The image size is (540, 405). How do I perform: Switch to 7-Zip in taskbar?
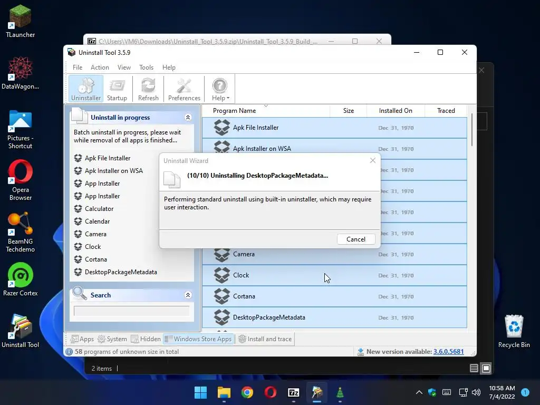point(293,392)
